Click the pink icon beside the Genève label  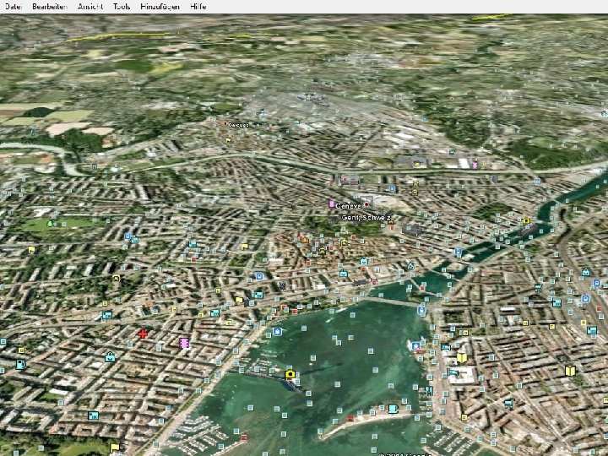tap(332, 204)
